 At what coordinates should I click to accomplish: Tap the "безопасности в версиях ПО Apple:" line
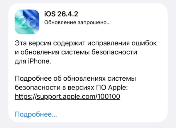(x=71, y=88)
